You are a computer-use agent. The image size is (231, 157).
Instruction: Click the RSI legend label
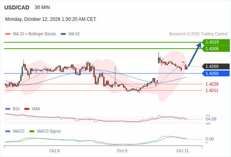coord(16,109)
